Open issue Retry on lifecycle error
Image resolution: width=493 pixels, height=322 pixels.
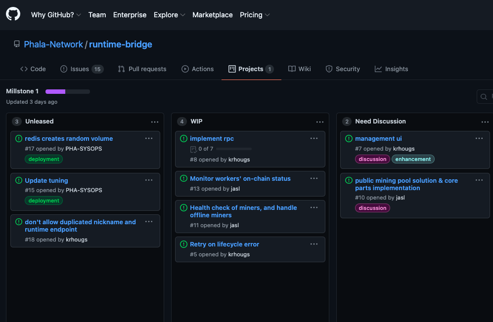(x=224, y=244)
